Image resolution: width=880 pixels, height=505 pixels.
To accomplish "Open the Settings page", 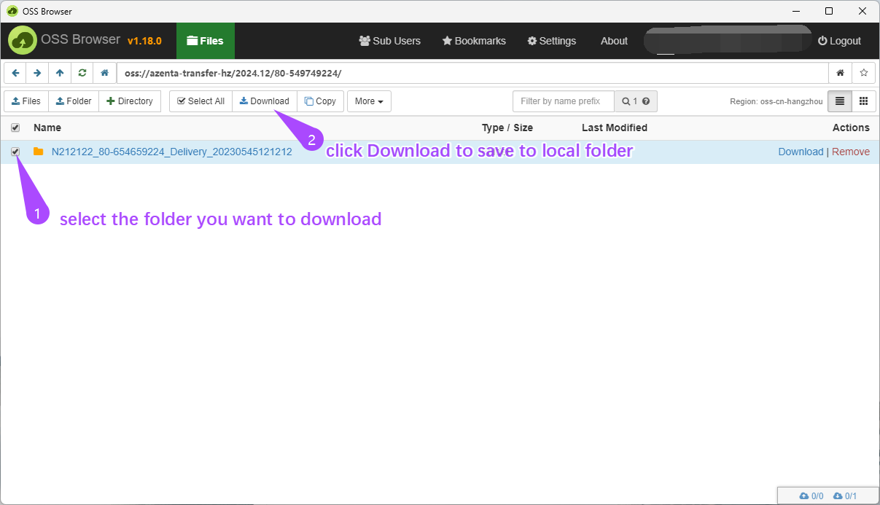I will coord(552,41).
